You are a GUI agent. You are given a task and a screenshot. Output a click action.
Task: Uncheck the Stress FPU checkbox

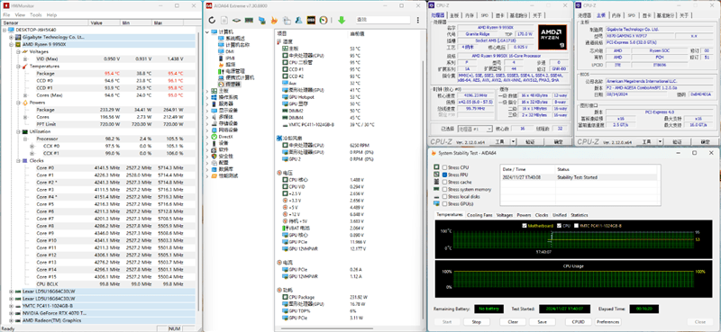point(444,175)
